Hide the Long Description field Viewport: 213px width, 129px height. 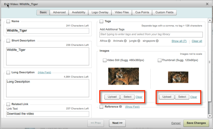[45, 73]
